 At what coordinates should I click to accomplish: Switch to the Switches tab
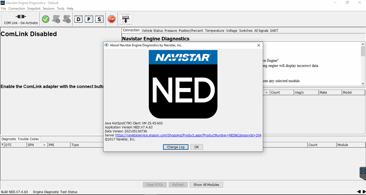[246, 30]
